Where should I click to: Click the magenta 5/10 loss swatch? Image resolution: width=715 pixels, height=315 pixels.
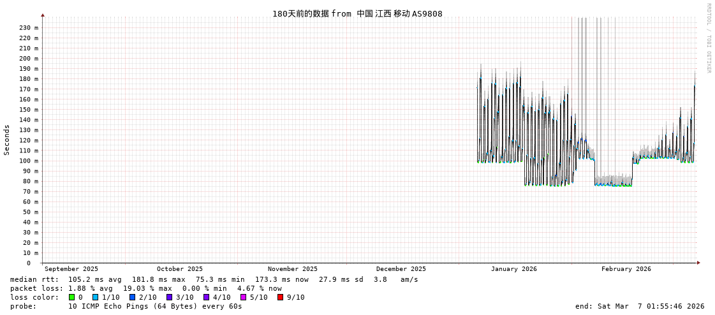tap(243, 297)
